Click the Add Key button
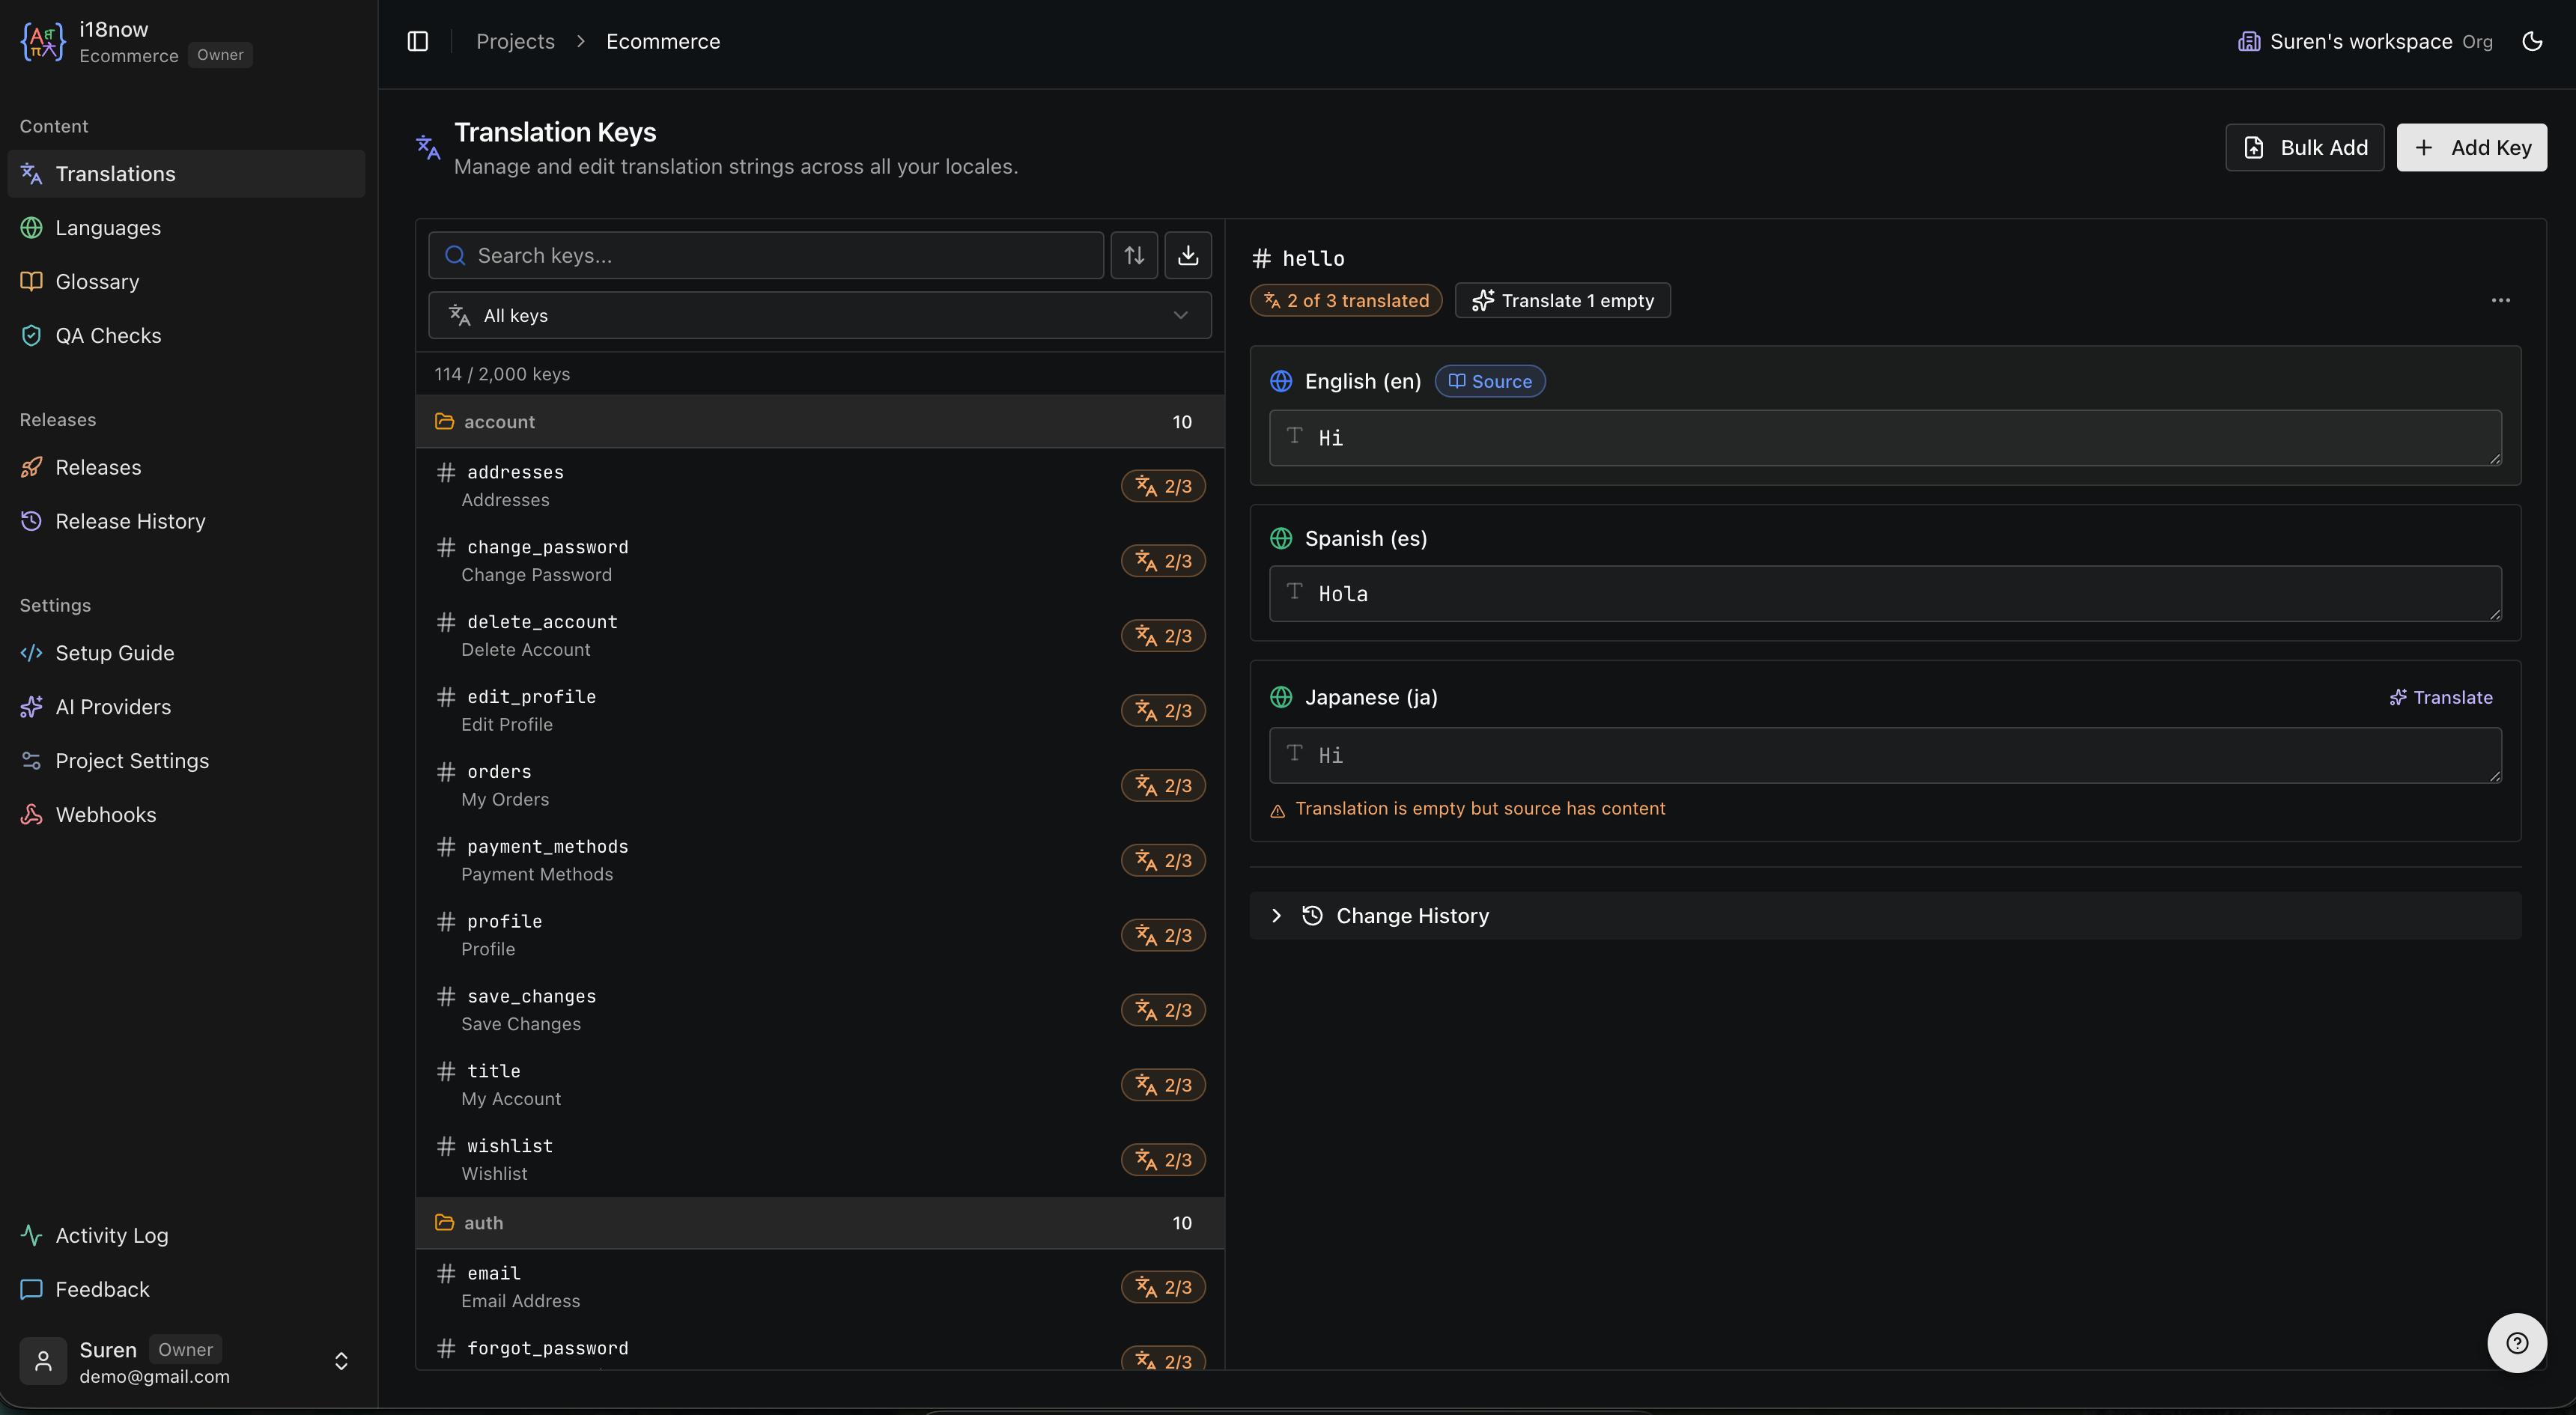 (2471, 147)
